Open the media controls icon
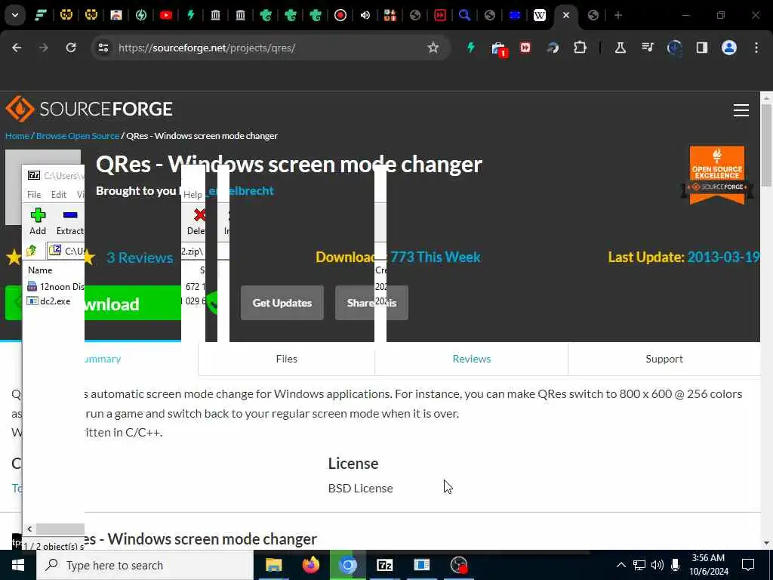The image size is (773, 580). click(647, 48)
